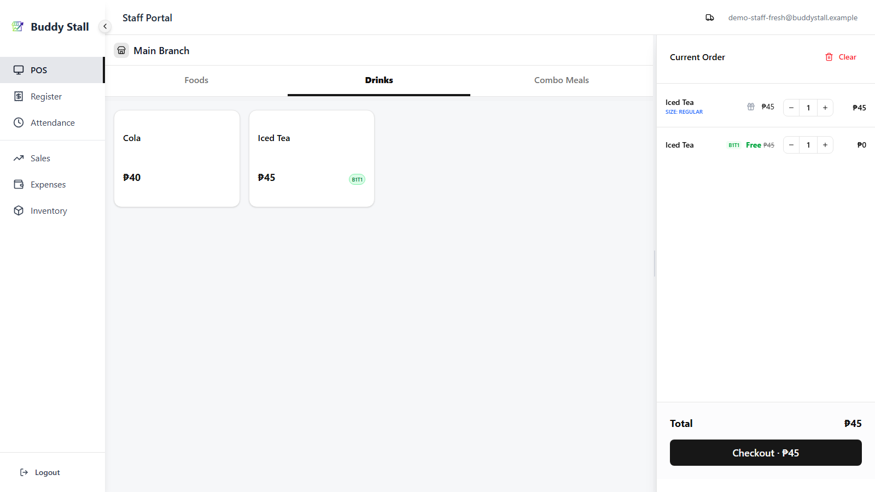Click quantity field of free Iced Tea

808,145
